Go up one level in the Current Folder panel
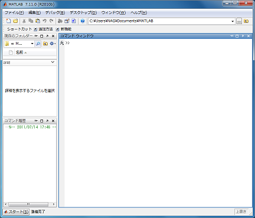Screen dimensions: 255x218 tap(45, 44)
